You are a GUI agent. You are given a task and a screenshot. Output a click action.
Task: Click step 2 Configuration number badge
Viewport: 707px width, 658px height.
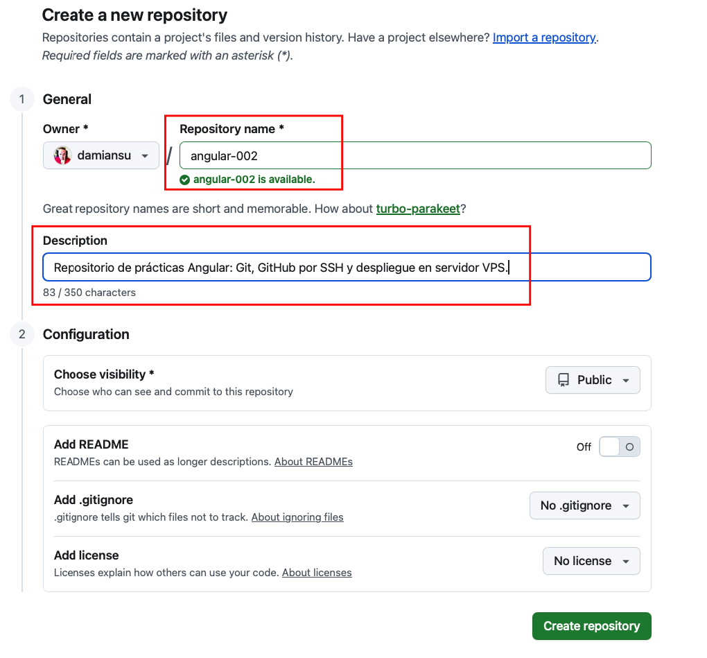[21, 334]
